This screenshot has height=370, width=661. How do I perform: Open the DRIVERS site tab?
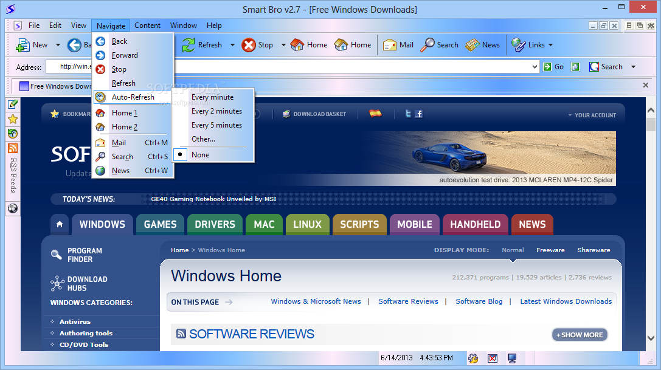[215, 224]
